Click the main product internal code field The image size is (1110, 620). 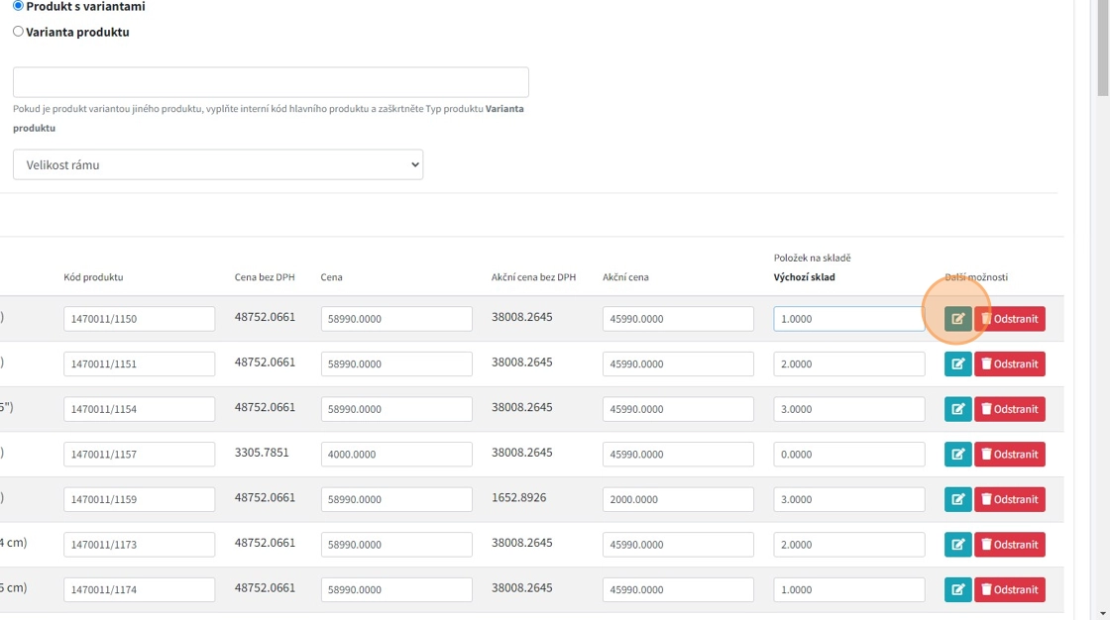coord(271,82)
